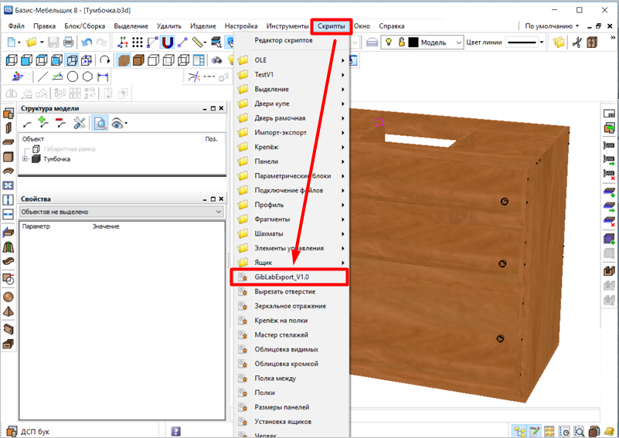The height and width of the screenshot is (438, 619).
Task: Select the straight line drawing tool
Action: pos(43,76)
